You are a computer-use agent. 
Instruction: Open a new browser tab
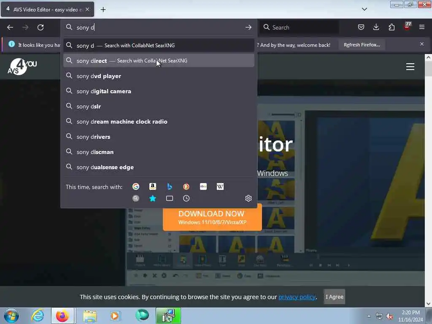tap(103, 10)
